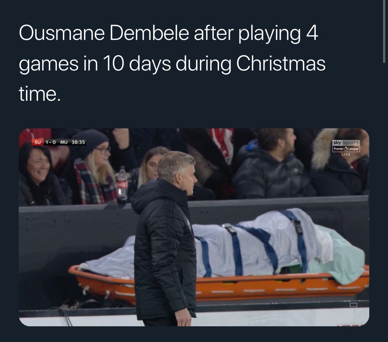Open the embedded tweet image
388x342 pixels.
click(194, 227)
